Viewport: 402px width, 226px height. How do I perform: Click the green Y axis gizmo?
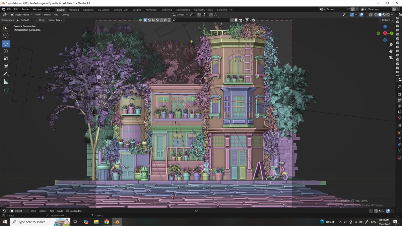coord(392,33)
